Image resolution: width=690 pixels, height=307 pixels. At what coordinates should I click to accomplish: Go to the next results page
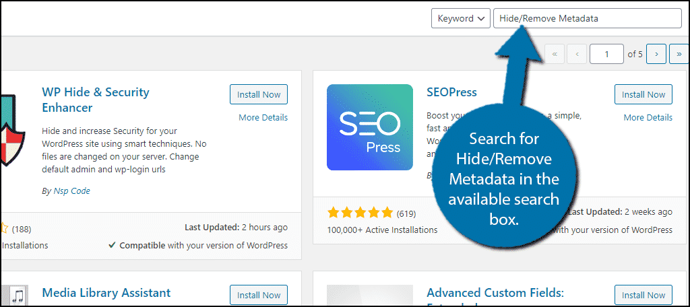coord(656,54)
